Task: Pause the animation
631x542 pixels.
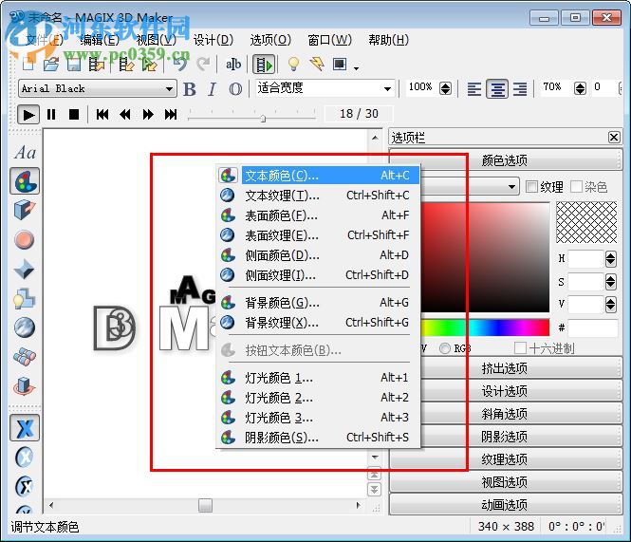Action: [51, 115]
